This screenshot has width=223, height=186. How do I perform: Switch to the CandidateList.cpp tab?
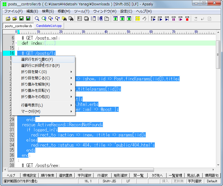49,26
